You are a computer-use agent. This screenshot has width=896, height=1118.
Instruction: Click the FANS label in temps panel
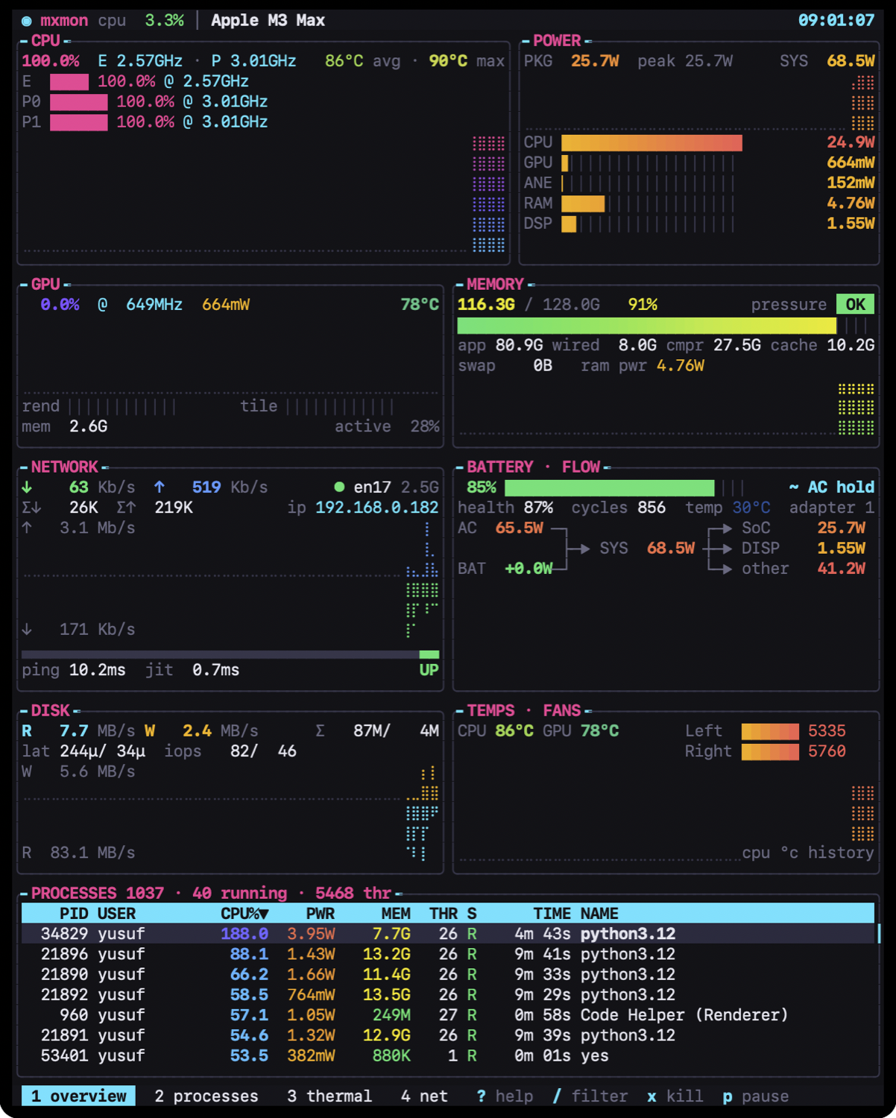pyautogui.click(x=561, y=710)
